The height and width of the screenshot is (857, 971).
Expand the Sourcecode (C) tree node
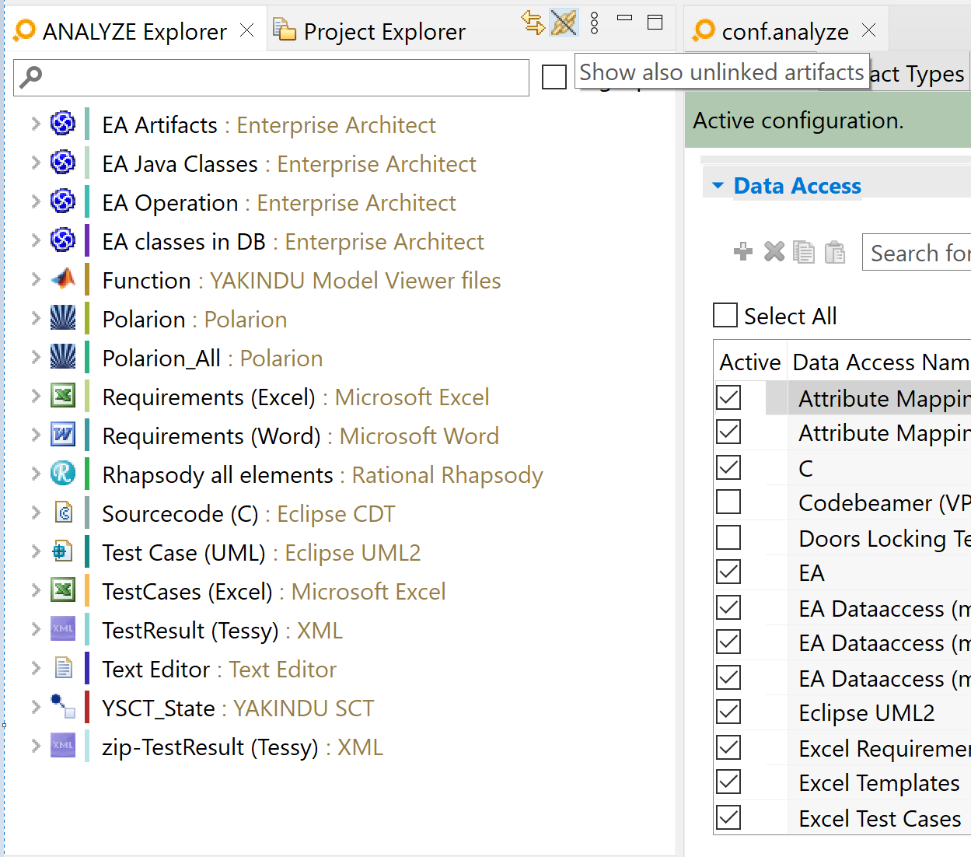35,512
